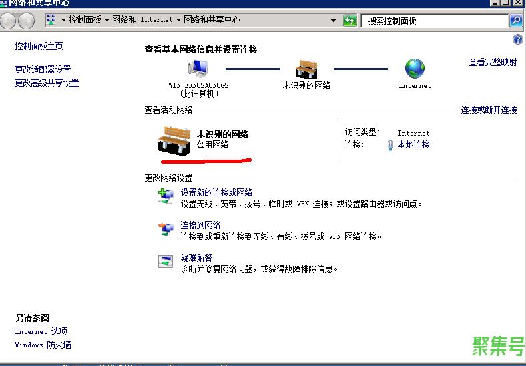This screenshot has width=526, height=366.
Task: Open 更改适配器设置 in the left sidebar
Action: pyautogui.click(x=43, y=69)
